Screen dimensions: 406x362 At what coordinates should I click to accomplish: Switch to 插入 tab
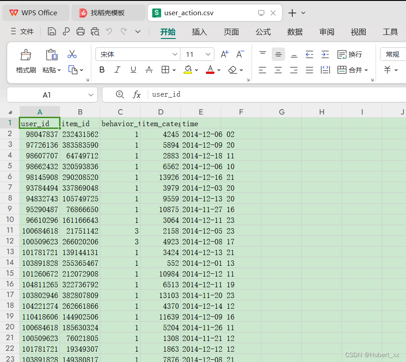(x=199, y=32)
